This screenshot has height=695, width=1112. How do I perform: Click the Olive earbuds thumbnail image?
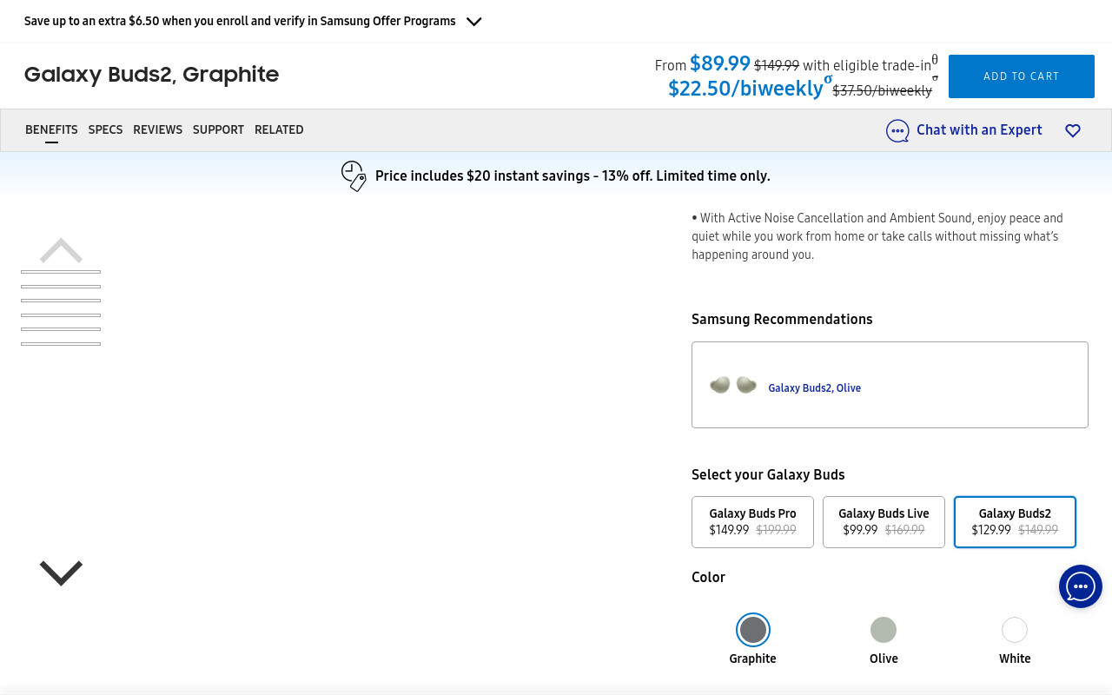[733, 385]
